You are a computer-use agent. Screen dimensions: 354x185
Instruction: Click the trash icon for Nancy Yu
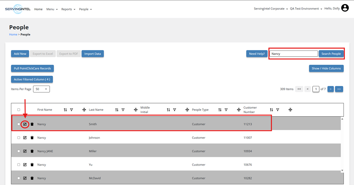click(x=32, y=165)
